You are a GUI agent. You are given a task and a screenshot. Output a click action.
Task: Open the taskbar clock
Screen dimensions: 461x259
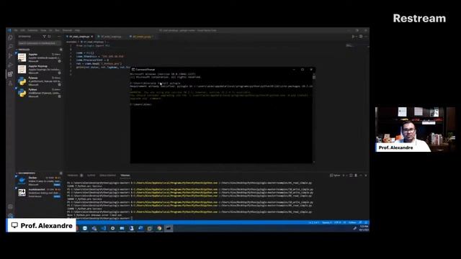coord(364,228)
